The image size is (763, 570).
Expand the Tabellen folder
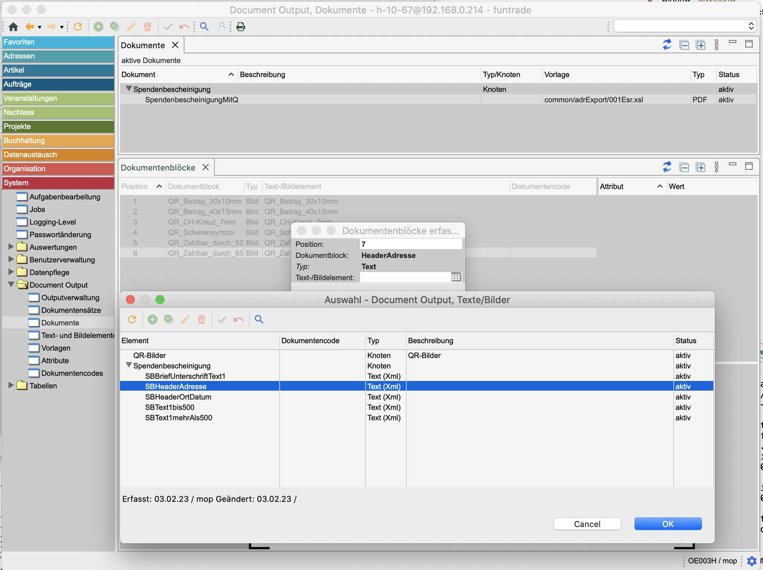pyautogui.click(x=11, y=385)
